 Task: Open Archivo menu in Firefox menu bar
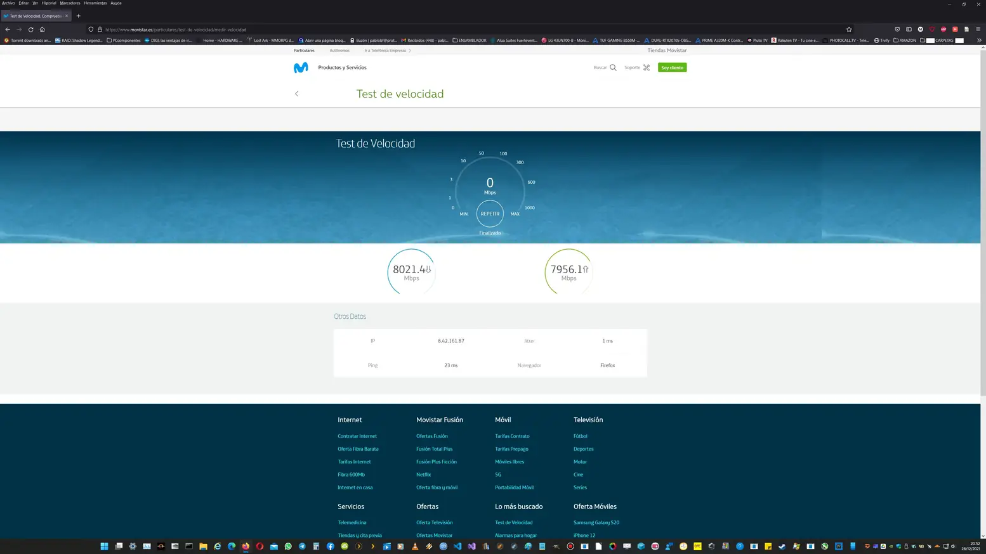[x=8, y=3]
